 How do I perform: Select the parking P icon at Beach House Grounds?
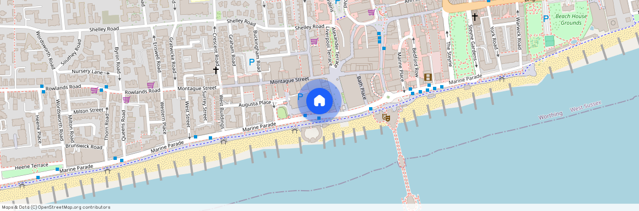point(546,18)
